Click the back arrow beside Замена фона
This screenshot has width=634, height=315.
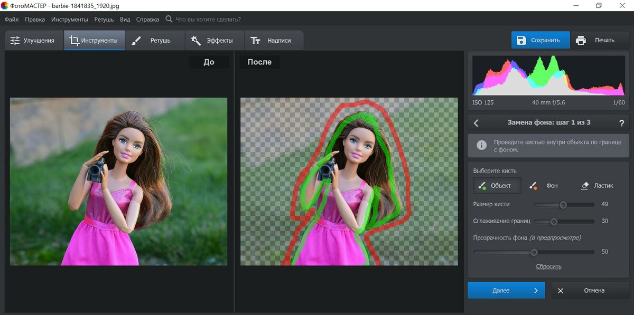(476, 123)
